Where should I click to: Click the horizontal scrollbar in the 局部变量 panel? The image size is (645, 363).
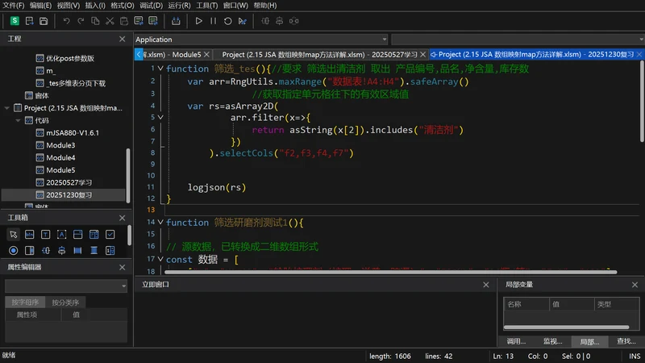tap(567, 328)
